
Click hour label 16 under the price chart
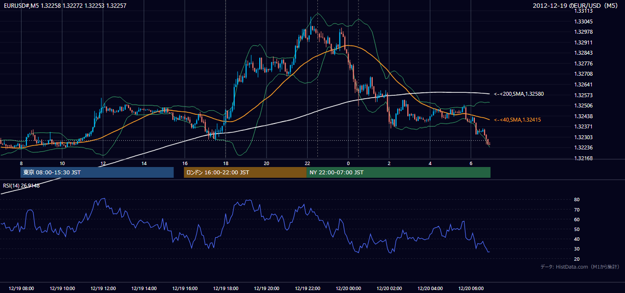coord(185,163)
